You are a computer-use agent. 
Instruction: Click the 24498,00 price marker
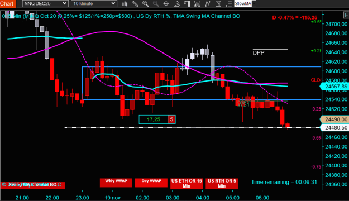pos(334,119)
